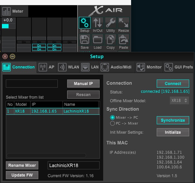Close the Setup window with red X

pyautogui.click(x=5, y=56)
